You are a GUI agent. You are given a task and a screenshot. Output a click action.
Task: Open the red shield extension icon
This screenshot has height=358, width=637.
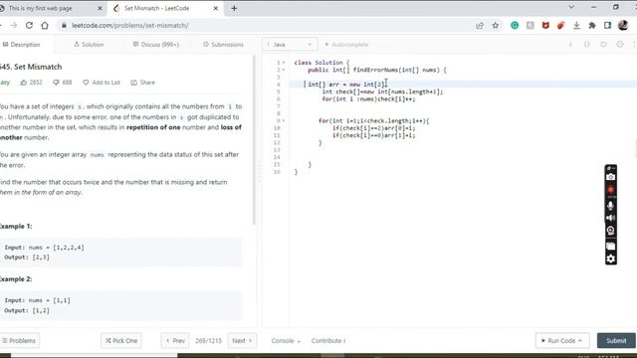point(545,25)
